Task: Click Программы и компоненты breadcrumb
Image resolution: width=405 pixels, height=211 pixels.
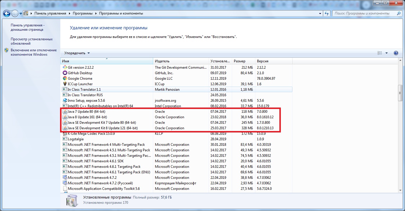Action: click(x=121, y=13)
